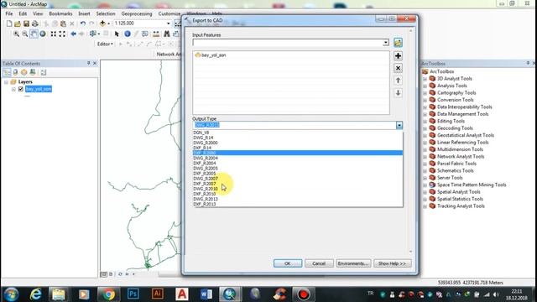Click the Fixed Zoom Out icon
Screen dimensions: 537x302
pyautogui.click(x=62, y=34)
